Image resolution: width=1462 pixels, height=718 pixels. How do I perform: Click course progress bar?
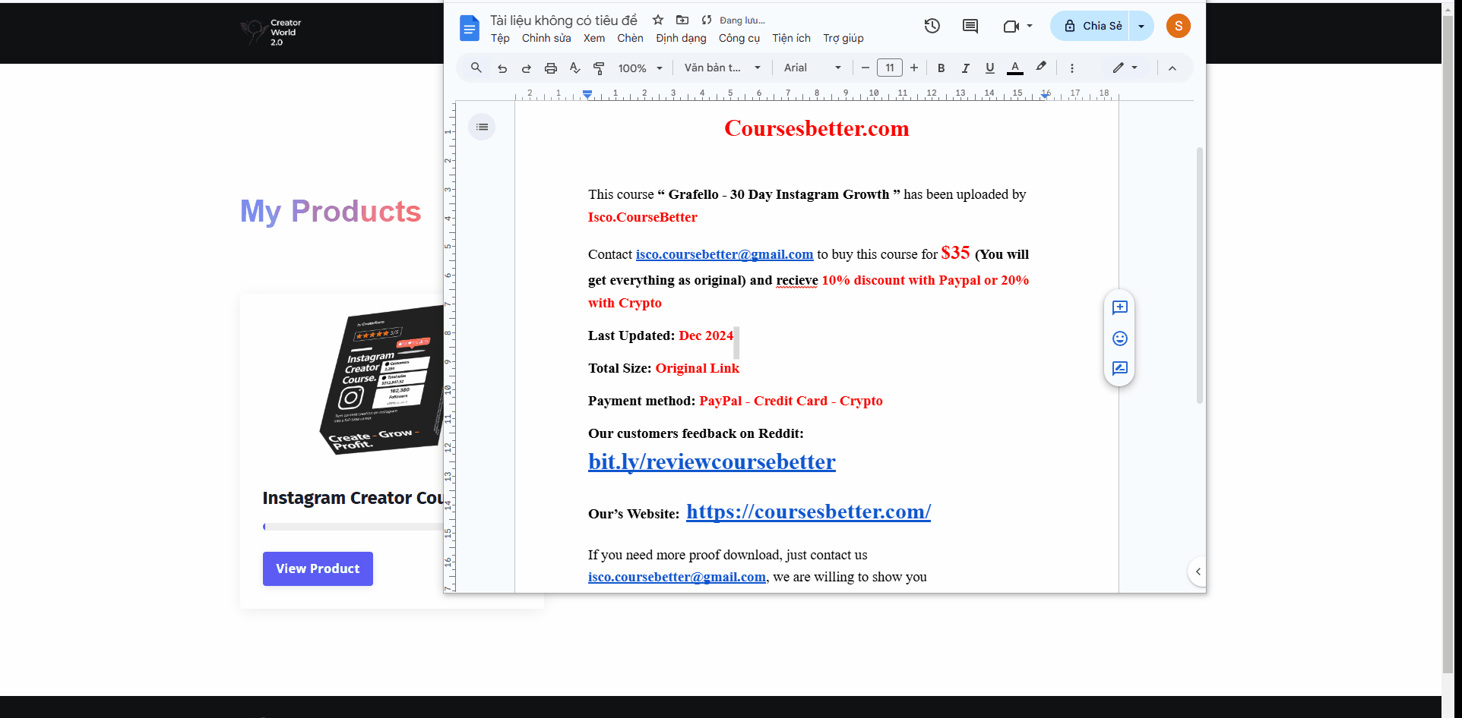point(353,527)
